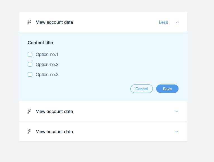This screenshot has width=214, height=162.
Task: Select the first 'View account data' title
Action: point(54,22)
